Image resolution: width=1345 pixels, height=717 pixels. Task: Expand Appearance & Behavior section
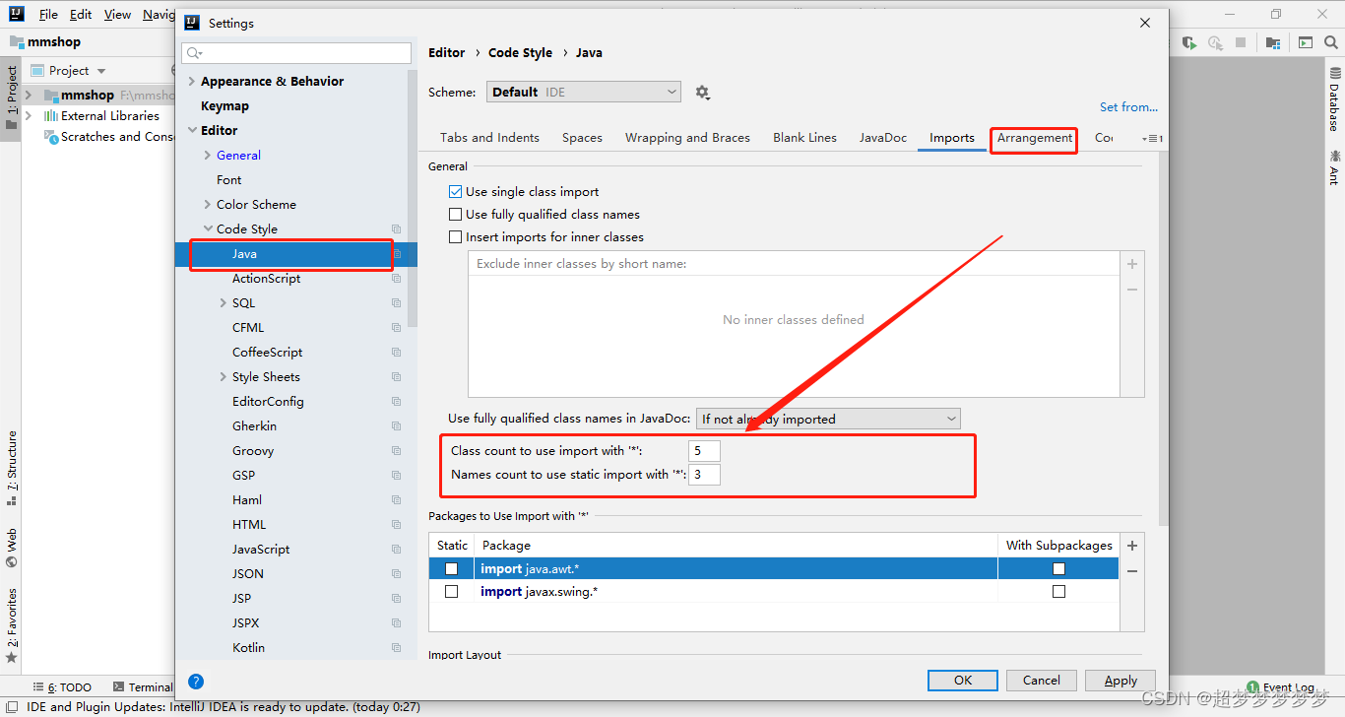192,82
